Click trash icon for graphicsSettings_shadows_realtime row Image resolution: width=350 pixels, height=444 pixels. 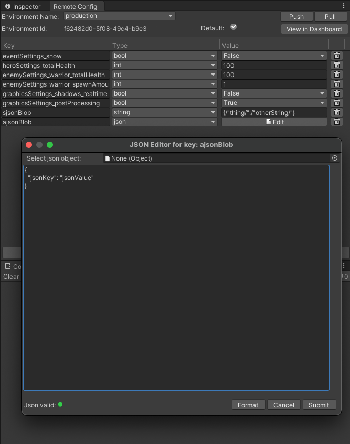(337, 93)
